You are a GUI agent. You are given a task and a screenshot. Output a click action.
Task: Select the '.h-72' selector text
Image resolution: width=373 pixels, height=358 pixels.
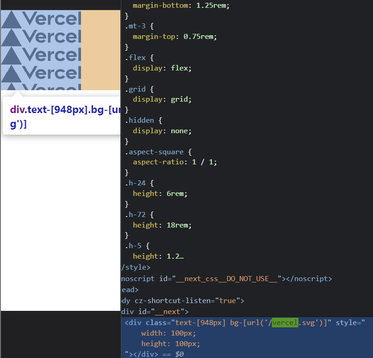pyautogui.click(x=135, y=215)
